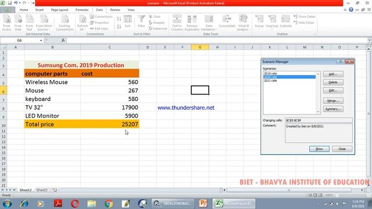Screen dimensions: 372x209
Task: Click Remove Duplicates icon
Action: (192, 23)
